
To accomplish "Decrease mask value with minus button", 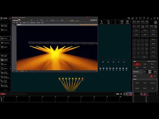I will point(145,72).
